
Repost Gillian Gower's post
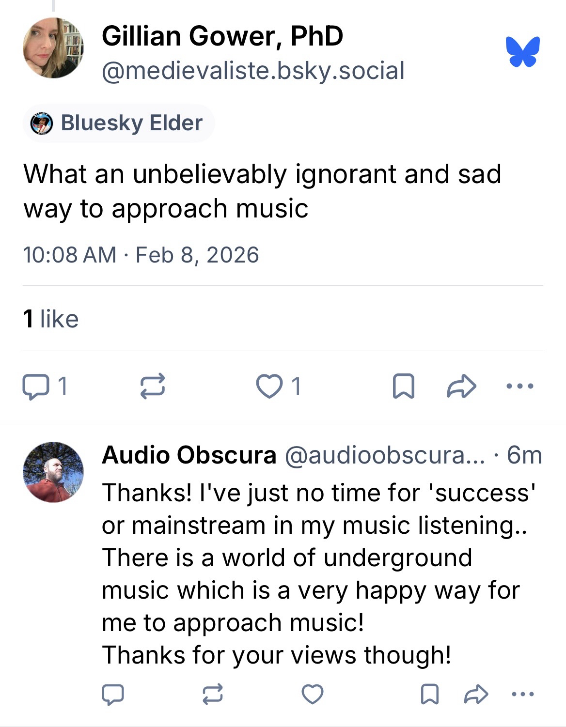click(x=153, y=387)
